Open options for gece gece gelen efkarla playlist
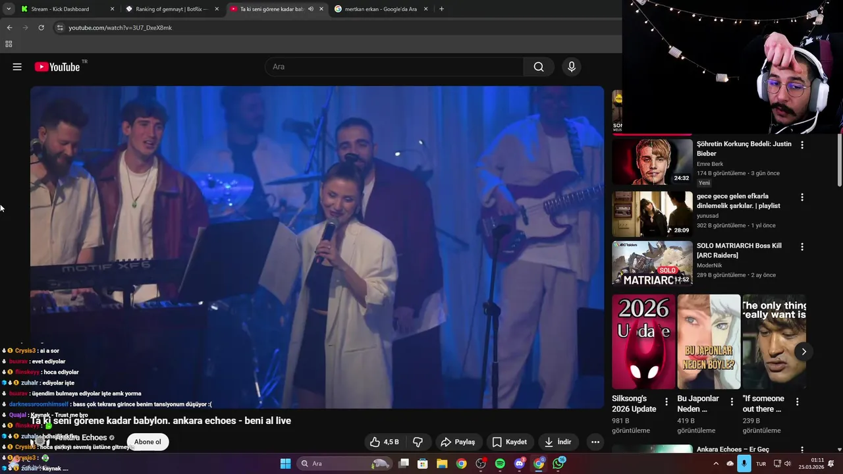 [x=802, y=197]
